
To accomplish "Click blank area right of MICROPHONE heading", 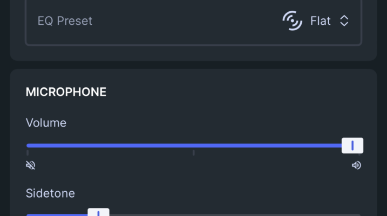I will [232, 92].
